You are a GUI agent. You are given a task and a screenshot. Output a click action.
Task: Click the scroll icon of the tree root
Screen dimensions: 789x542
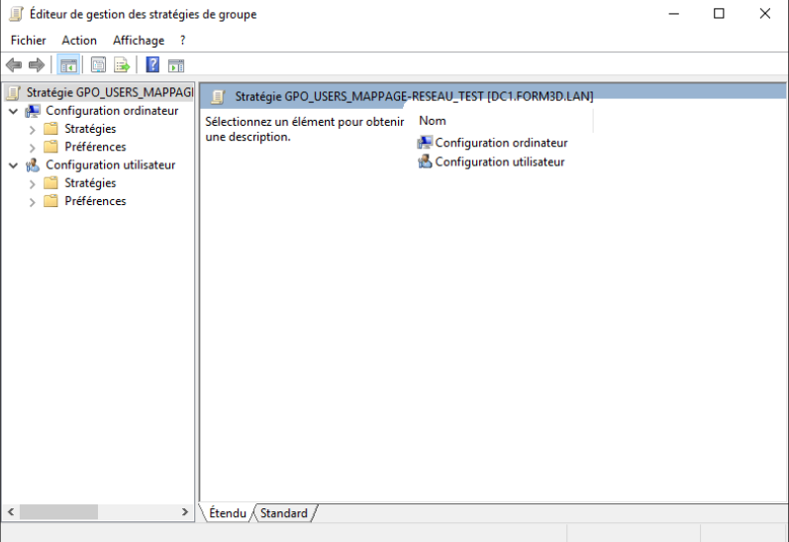click(14, 93)
